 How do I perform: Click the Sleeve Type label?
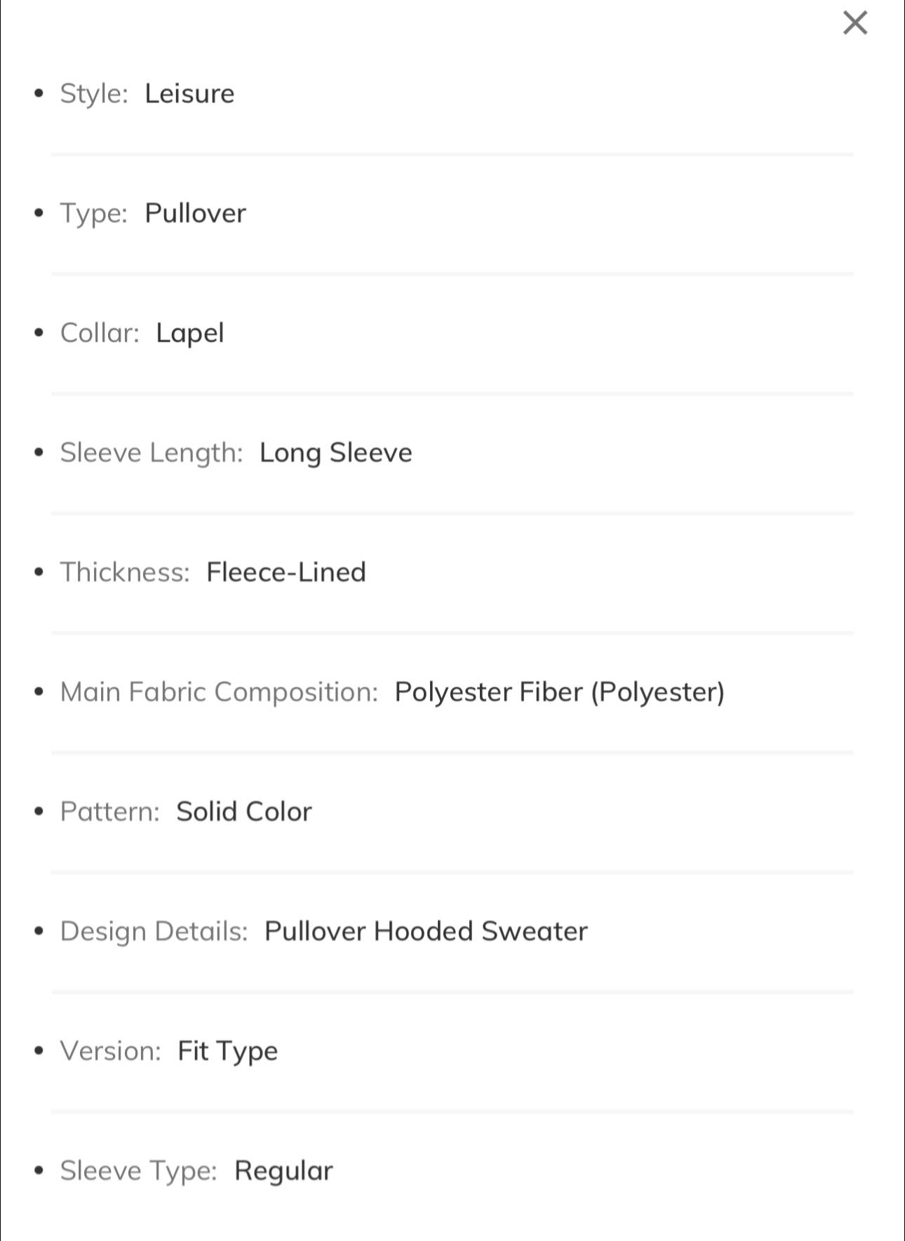point(139,1171)
